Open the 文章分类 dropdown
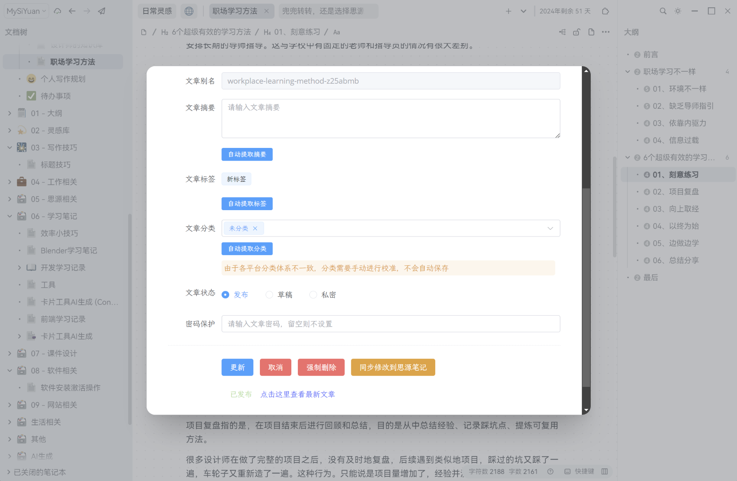Screen dimensions: 737x481 click(x=551, y=229)
